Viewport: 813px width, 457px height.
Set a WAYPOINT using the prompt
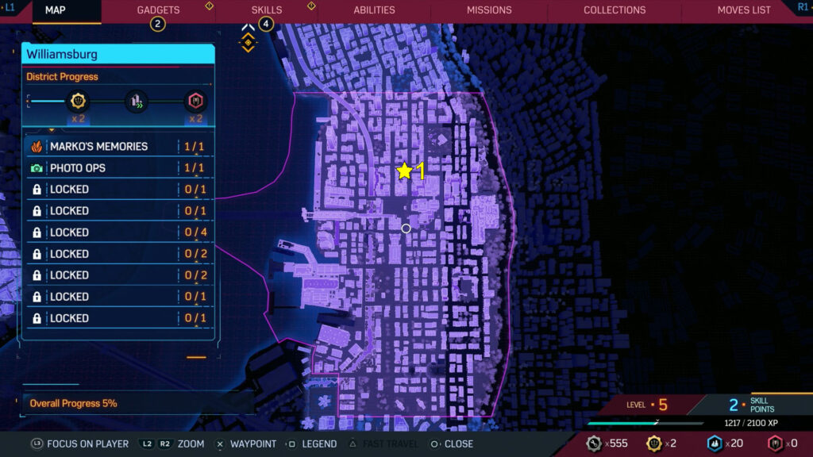(253, 444)
